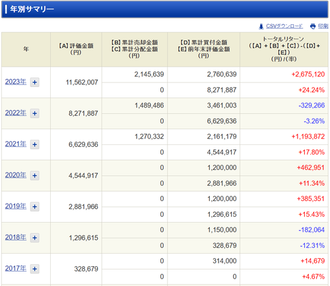The width and height of the screenshot is (330, 286).
Task: Open the 2022年 year link
Action: (x=16, y=113)
